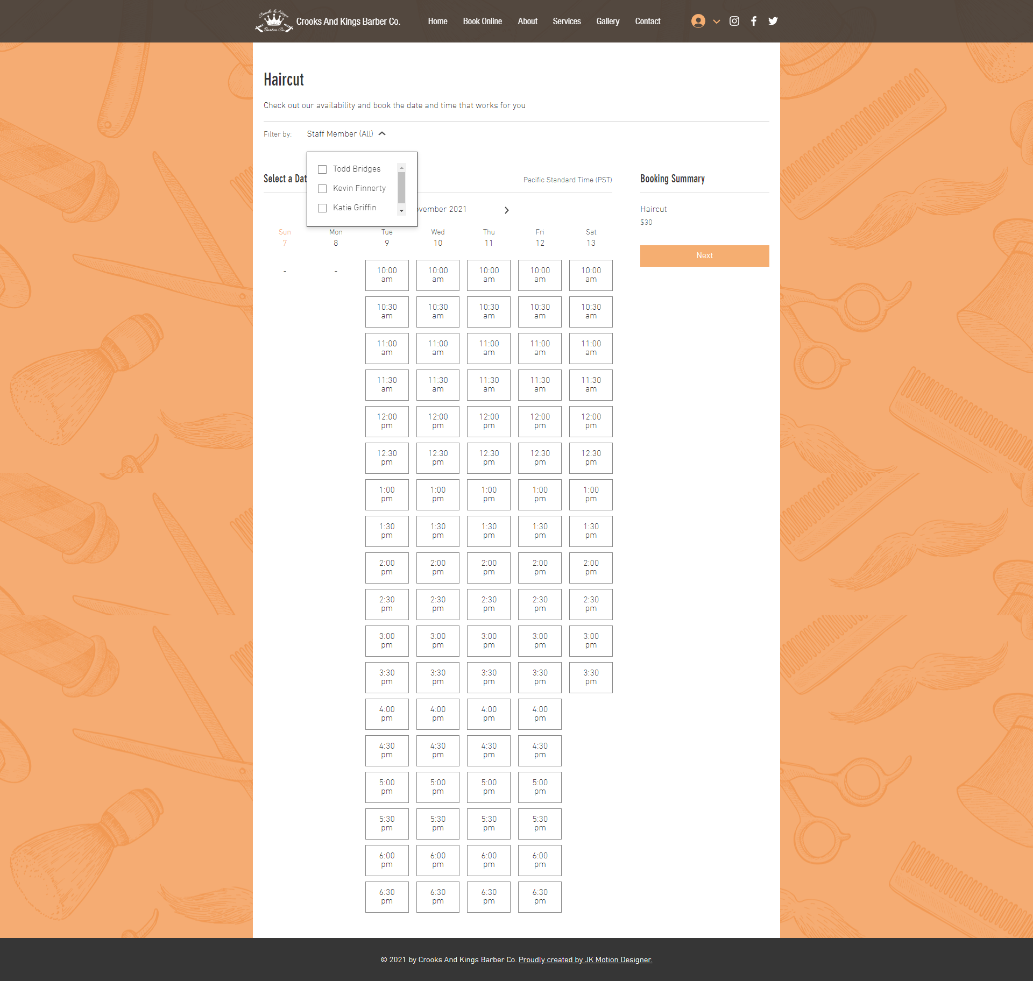Click the Haircut $30 booking summary item
This screenshot has height=981, width=1033.
pyautogui.click(x=653, y=215)
